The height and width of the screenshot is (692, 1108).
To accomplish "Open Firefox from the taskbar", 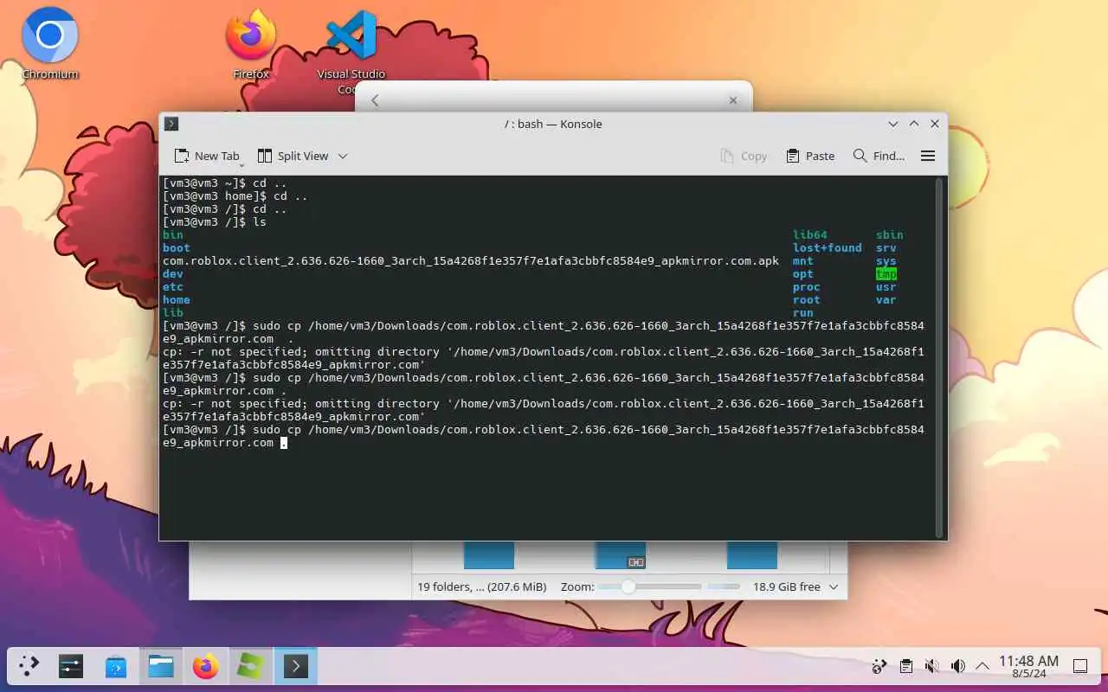I will tap(206, 666).
